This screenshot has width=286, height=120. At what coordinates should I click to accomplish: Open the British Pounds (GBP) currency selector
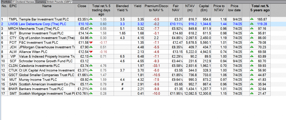coord(59,2)
